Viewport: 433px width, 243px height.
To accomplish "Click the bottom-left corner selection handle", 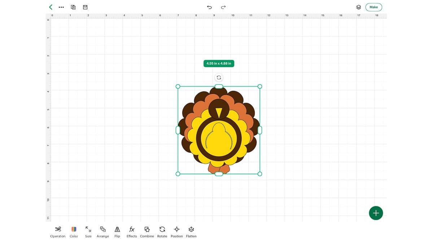I will tap(178, 174).
